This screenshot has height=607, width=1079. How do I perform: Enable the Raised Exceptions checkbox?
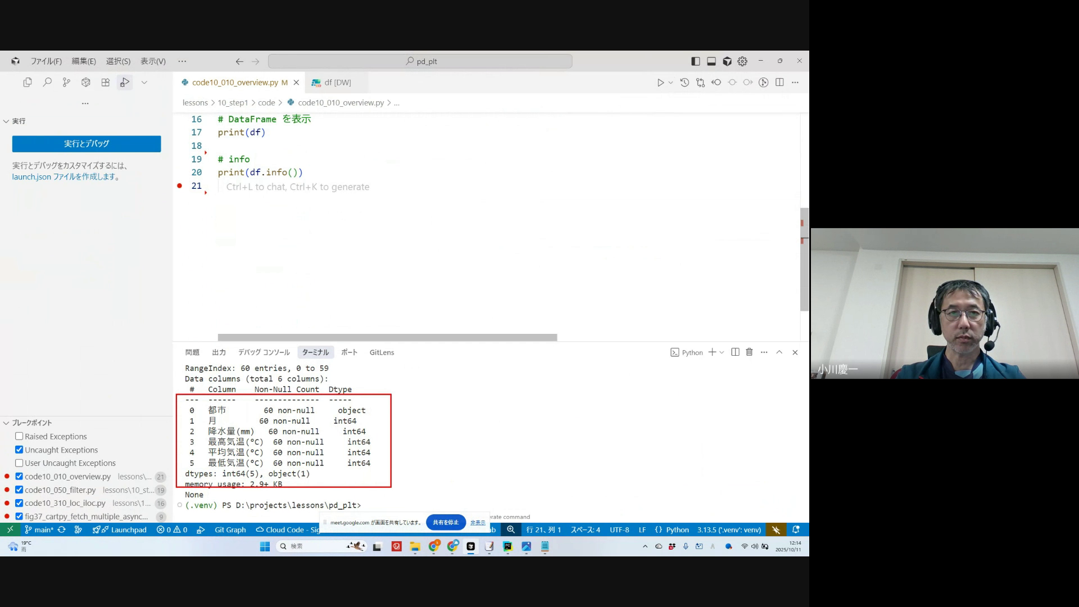tap(19, 436)
